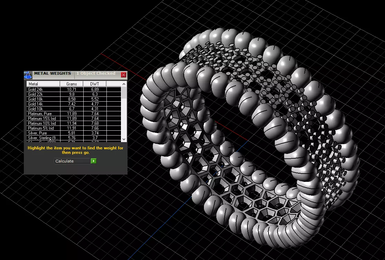This screenshot has width=385, height=260.
Task: Click the 8,58 grams value
Action: pos(72,99)
